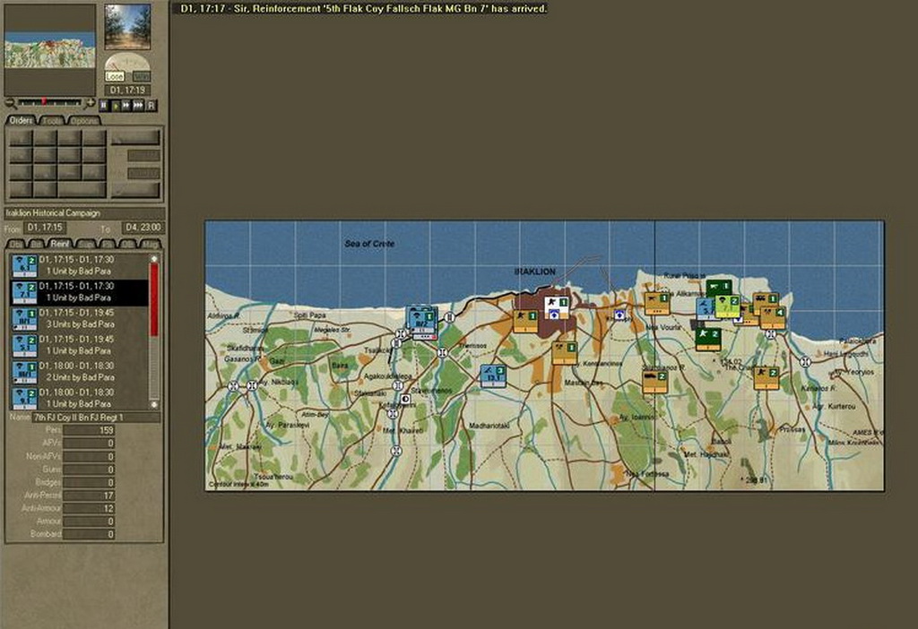Click the zoom-in magnifier icon
This screenshot has width=918, height=629.
[x=91, y=103]
